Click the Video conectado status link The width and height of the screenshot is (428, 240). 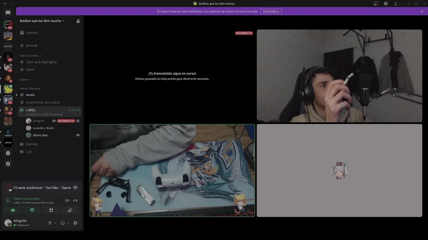pyautogui.click(x=26, y=199)
